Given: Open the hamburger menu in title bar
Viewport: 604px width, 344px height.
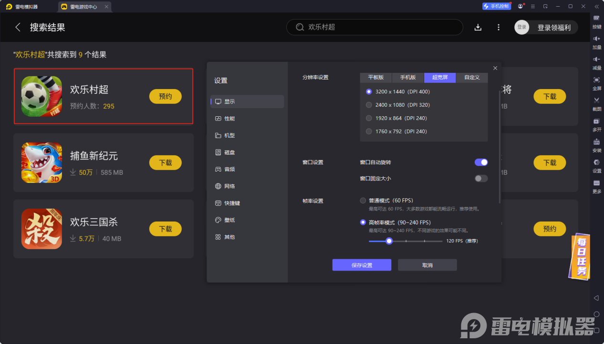Looking at the screenshot, I should click(x=533, y=6).
